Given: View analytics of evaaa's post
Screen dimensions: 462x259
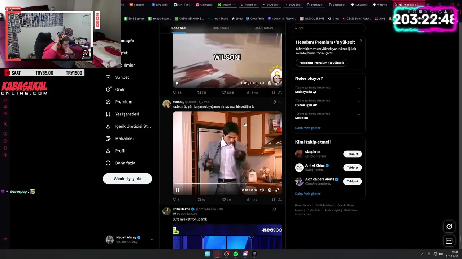Looking at the screenshot, I should (252, 200).
